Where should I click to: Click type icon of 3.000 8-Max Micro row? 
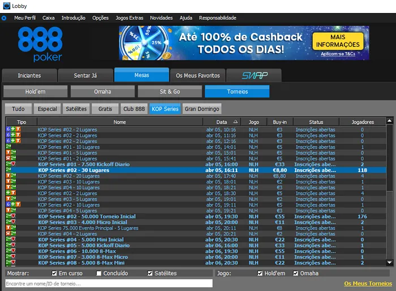coord(11,256)
